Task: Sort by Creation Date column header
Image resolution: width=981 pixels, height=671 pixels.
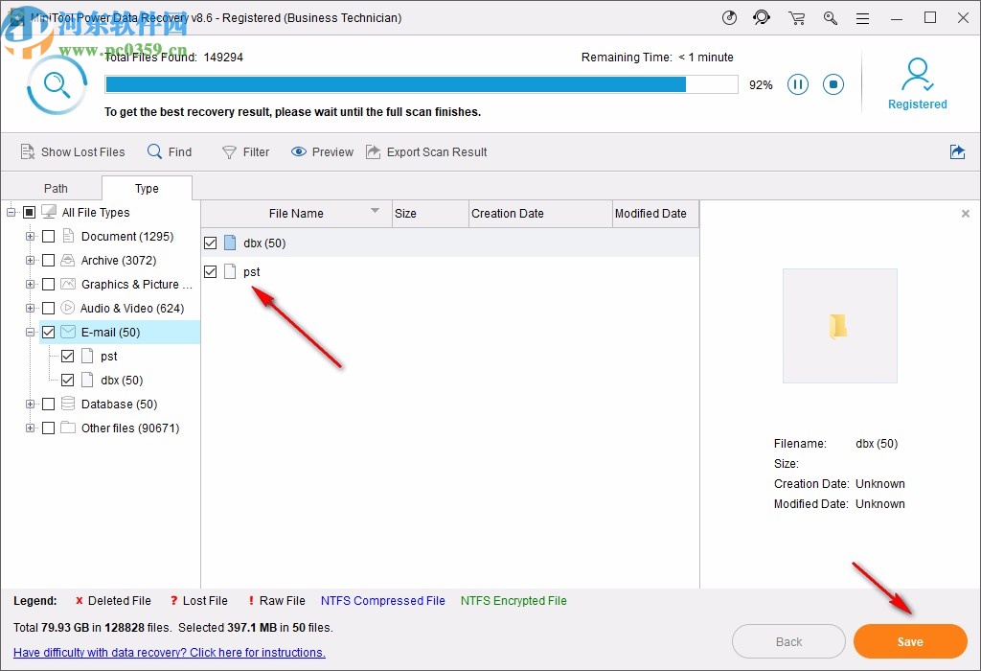Action: (x=540, y=214)
